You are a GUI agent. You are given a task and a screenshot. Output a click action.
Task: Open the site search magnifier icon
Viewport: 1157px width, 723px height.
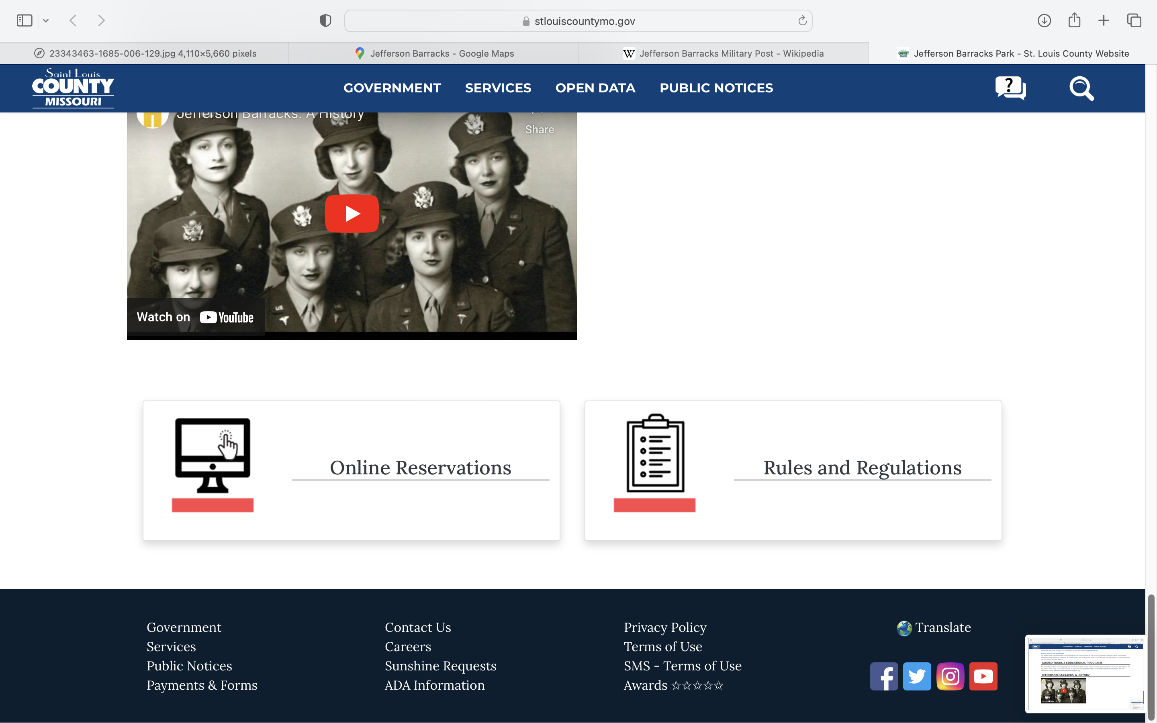pyautogui.click(x=1081, y=88)
